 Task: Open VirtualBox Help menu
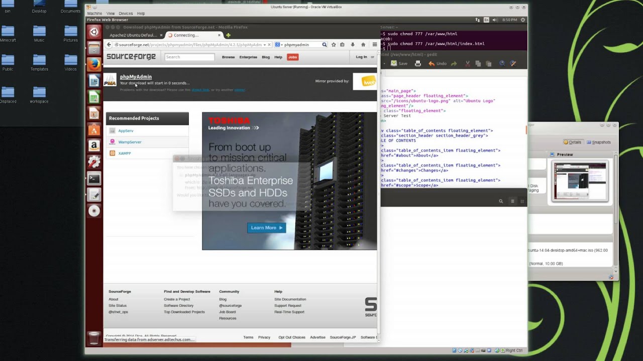(141, 14)
